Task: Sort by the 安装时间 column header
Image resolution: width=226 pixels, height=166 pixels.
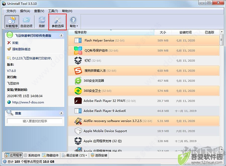Action: point(185,32)
